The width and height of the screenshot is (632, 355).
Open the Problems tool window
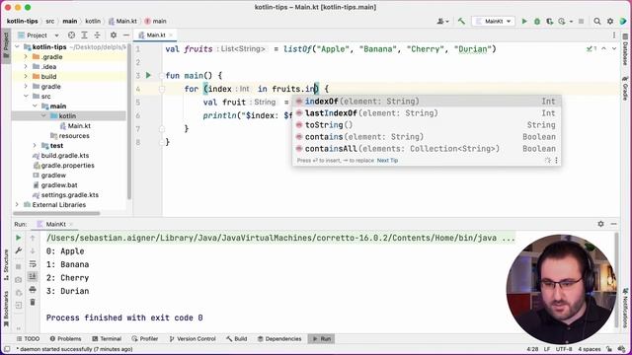coord(66,339)
